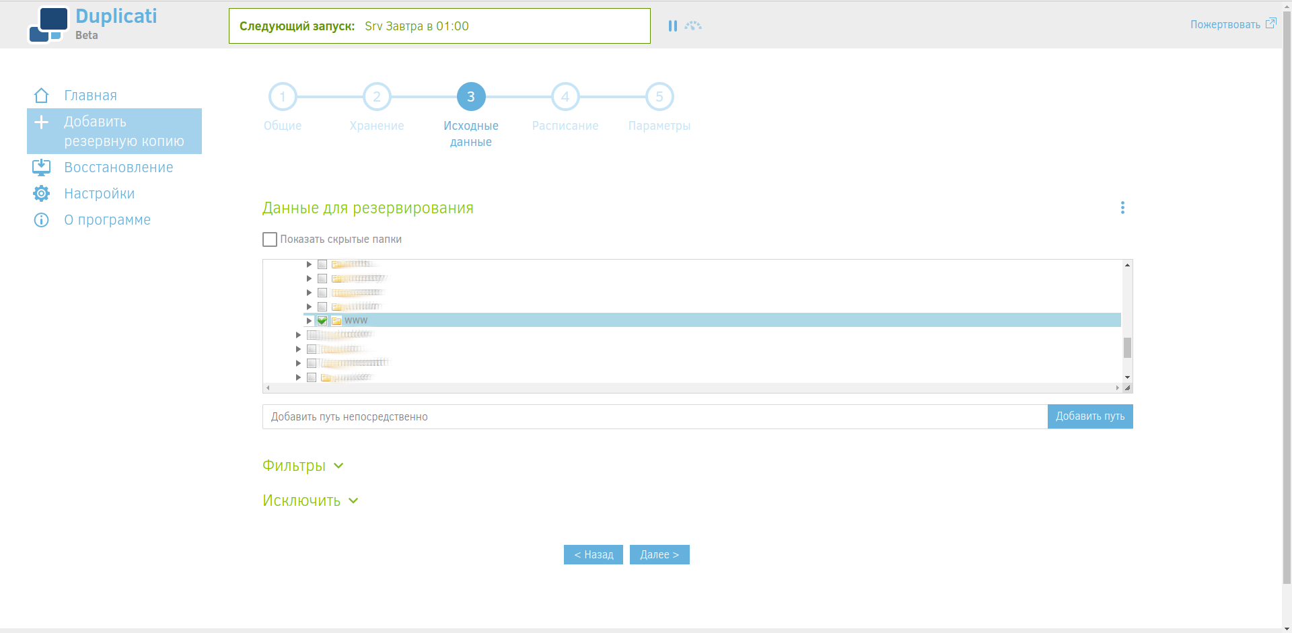Viewport: 1292px width, 633px height.
Task: Open the external Пожертвовать link icon
Action: [1270, 24]
